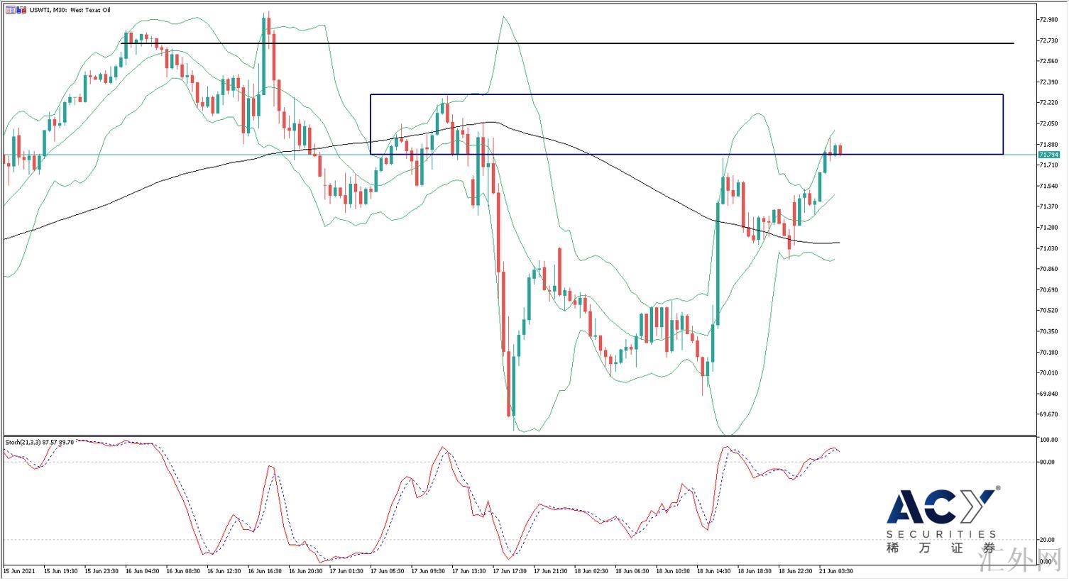Click the 17 Jun 17:30 time label

click(x=509, y=571)
